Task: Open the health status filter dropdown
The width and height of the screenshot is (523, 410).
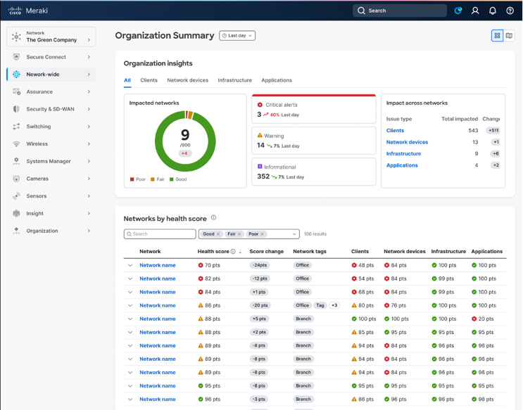Action: [294, 234]
